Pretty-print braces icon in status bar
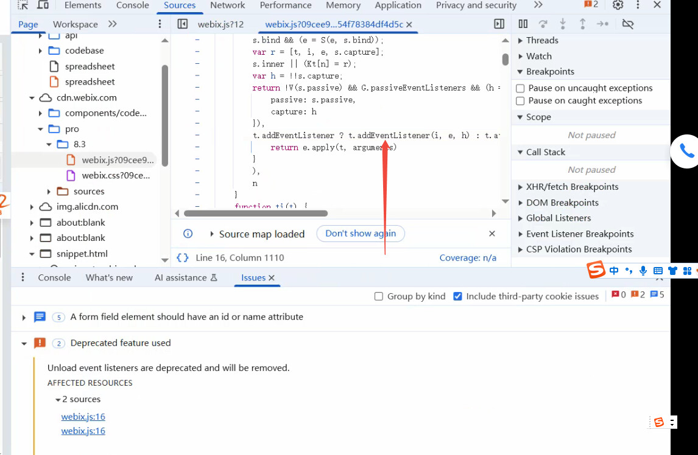698x455 pixels. click(183, 257)
